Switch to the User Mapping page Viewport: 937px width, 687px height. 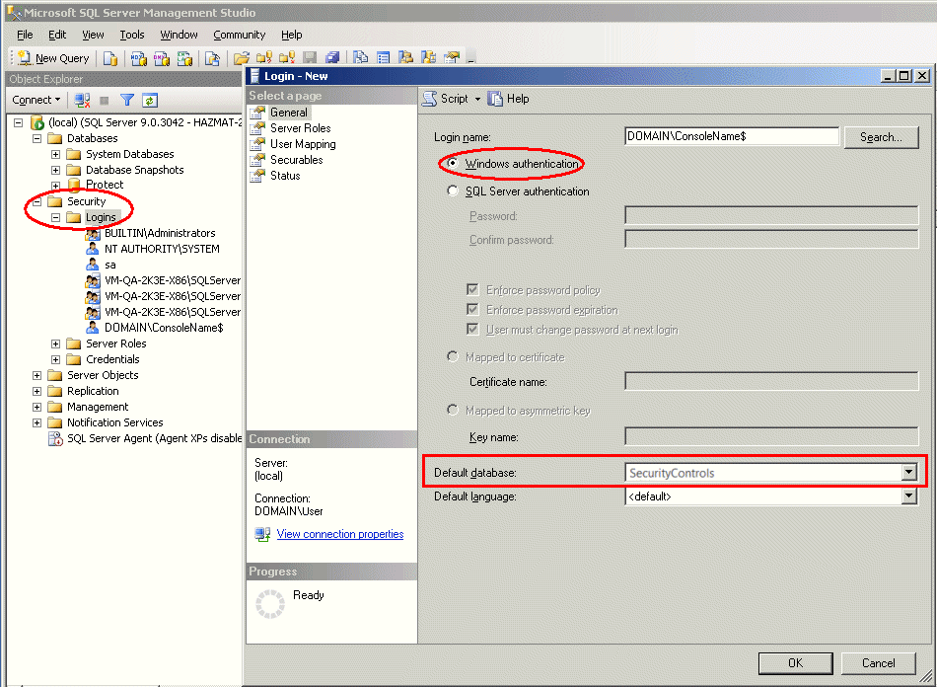(x=303, y=144)
